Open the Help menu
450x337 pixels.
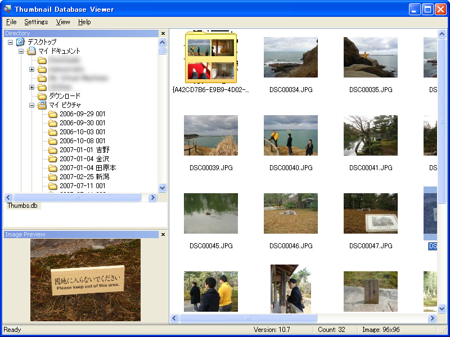84,22
